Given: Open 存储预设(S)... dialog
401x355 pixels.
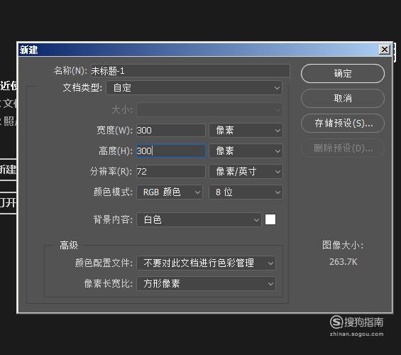Looking at the screenshot, I should 342,124.
